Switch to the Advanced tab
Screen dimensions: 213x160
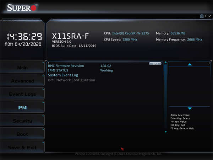pyautogui.click(x=22, y=81)
